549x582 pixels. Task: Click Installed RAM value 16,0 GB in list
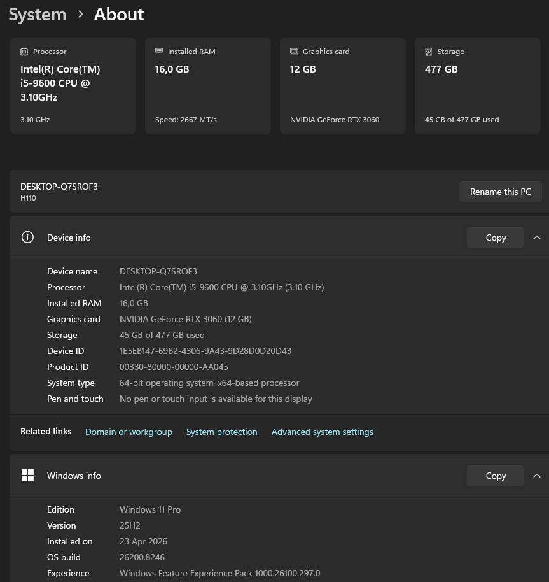click(134, 303)
